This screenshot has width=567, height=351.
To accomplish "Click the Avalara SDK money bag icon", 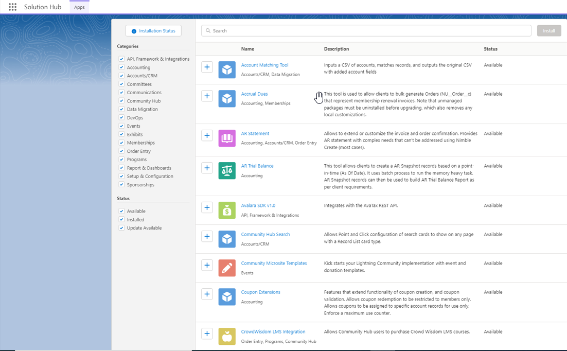I will click(227, 210).
